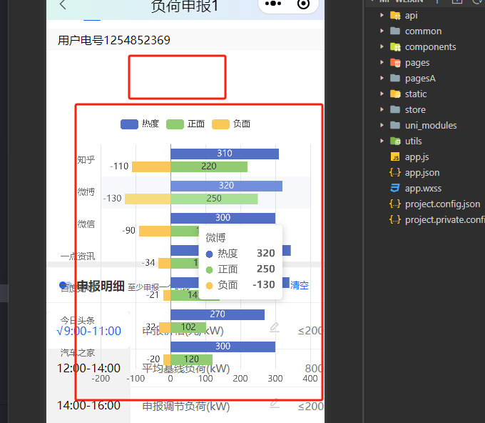Viewport: 485px width, 423px height.
Task: Select the 12:00-14:00 time slot
Action: click(x=88, y=368)
